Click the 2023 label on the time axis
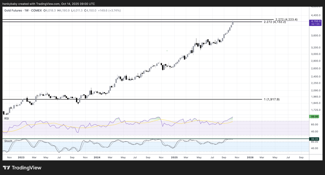 (21, 157)
